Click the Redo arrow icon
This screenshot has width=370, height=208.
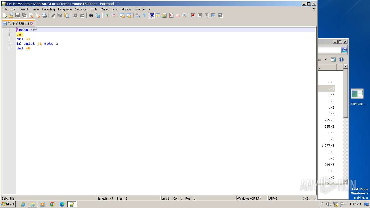point(82,15)
